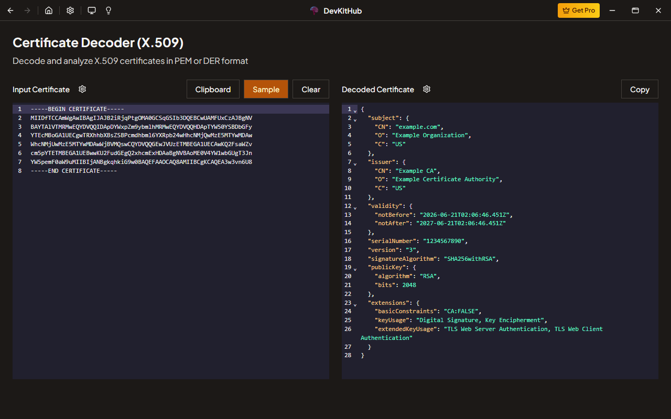The height and width of the screenshot is (419, 671).
Task: Collapse the root object fold arrow on line 1
Action: (x=355, y=110)
